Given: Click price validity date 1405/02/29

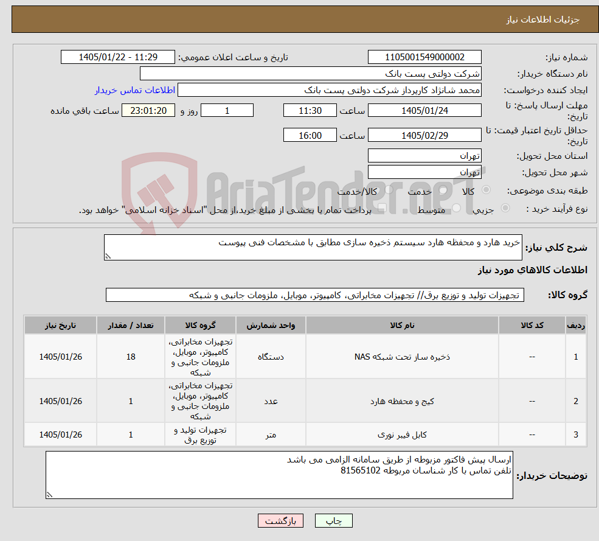Looking at the screenshot, I should tap(424, 135).
